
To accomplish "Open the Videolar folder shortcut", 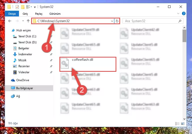I will click(x=24, y=72).
